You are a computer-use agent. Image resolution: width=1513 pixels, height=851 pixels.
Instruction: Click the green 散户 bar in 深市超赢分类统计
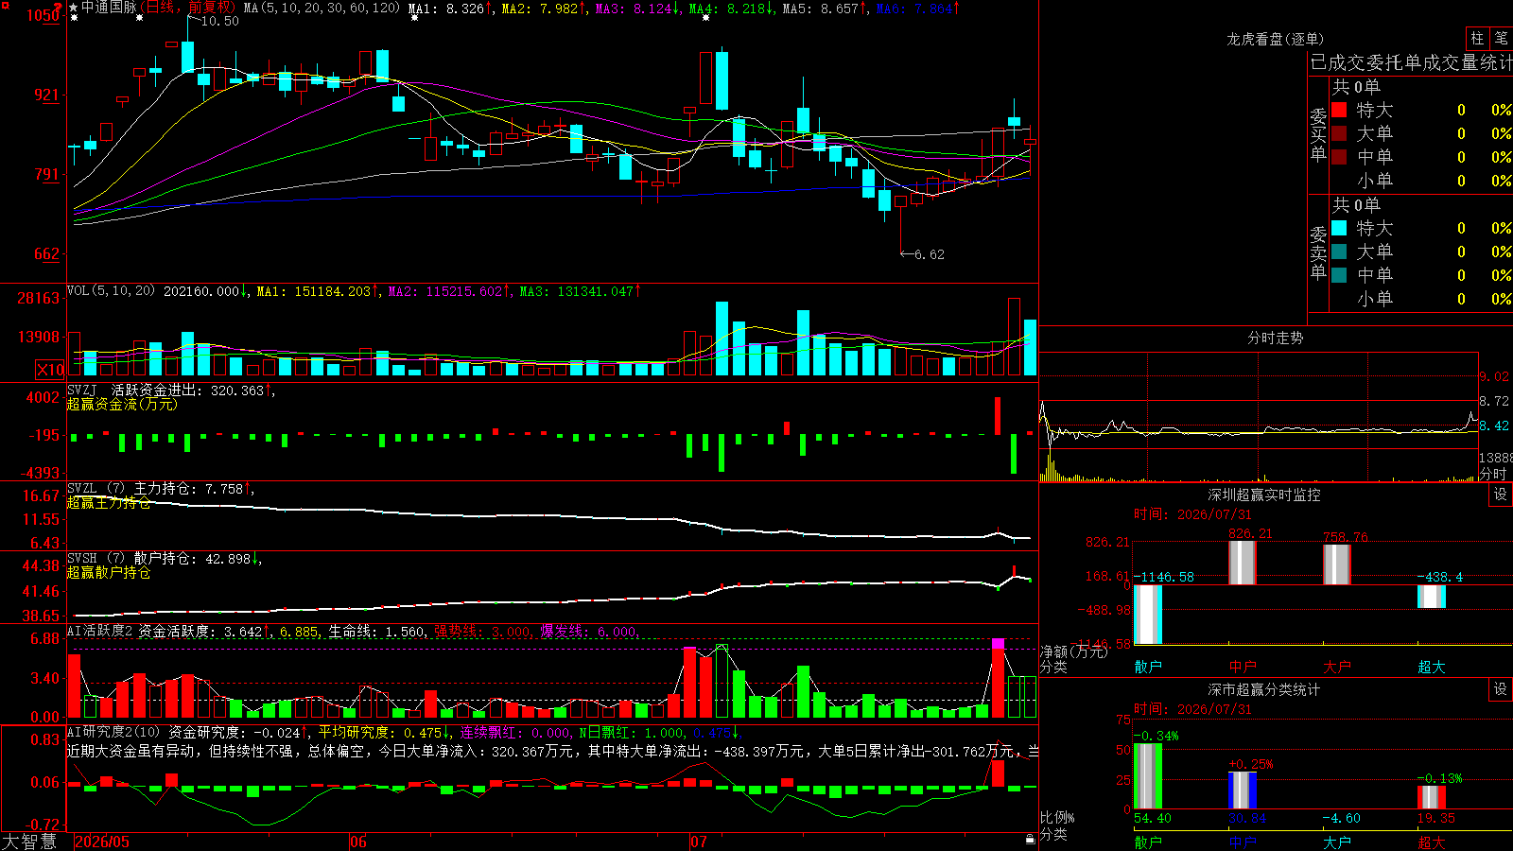(1147, 776)
